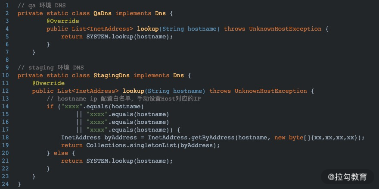Image resolution: width=379 pixels, height=189 pixels.
Task: Click the @Override annotation on line 3
Action: (x=63, y=21)
